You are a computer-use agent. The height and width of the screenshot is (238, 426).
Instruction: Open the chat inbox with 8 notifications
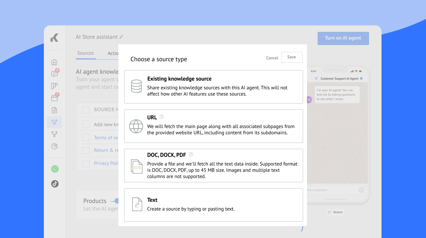click(55, 74)
